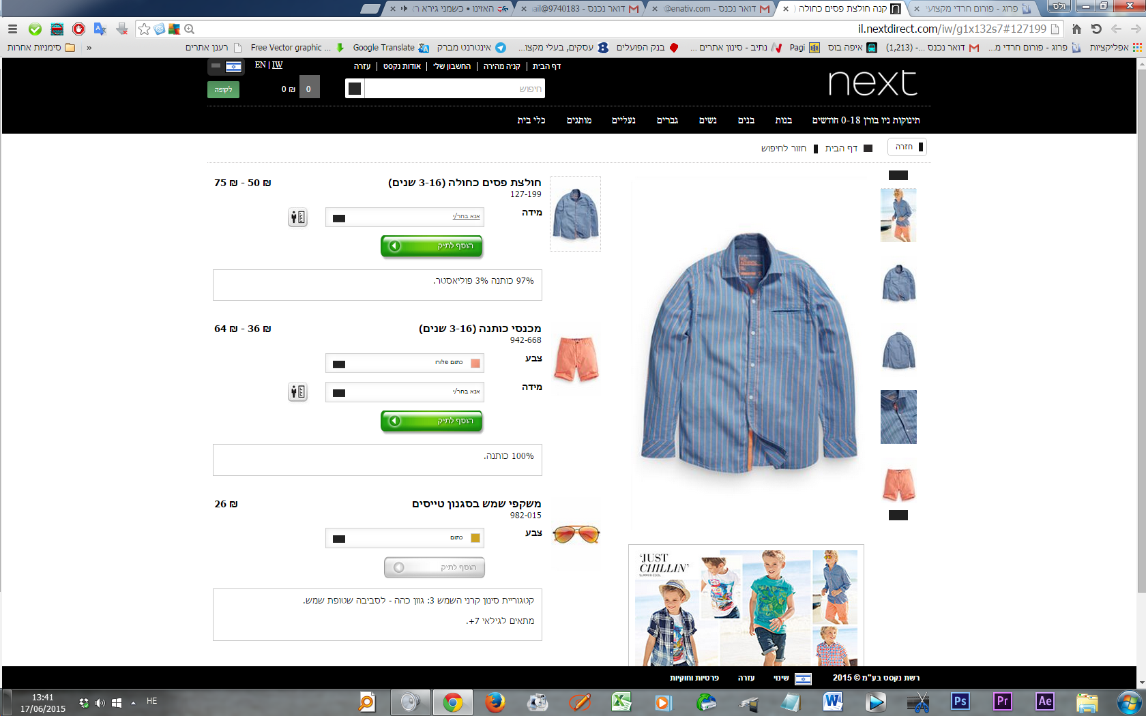Open size guide icon for blue striped shirt
Viewport: 1146px width, 716px height.
(297, 218)
